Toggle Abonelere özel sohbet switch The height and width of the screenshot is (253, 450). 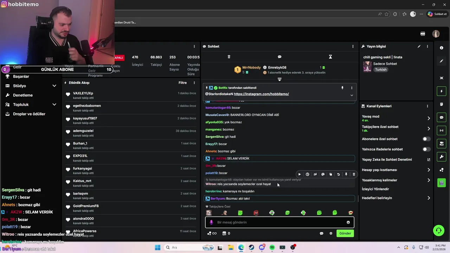click(x=426, y=139)
